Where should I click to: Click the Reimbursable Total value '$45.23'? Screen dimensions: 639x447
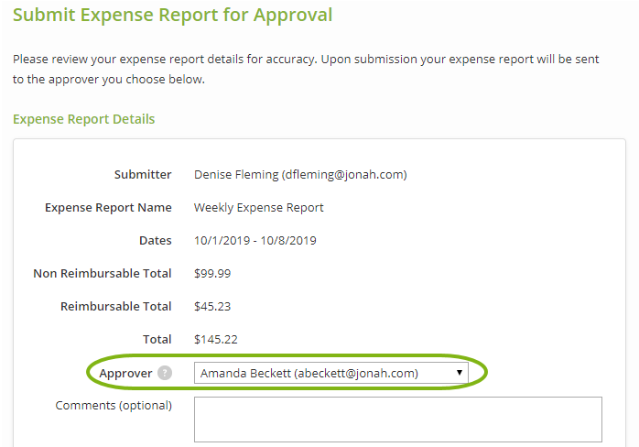(x=212, y=306)
